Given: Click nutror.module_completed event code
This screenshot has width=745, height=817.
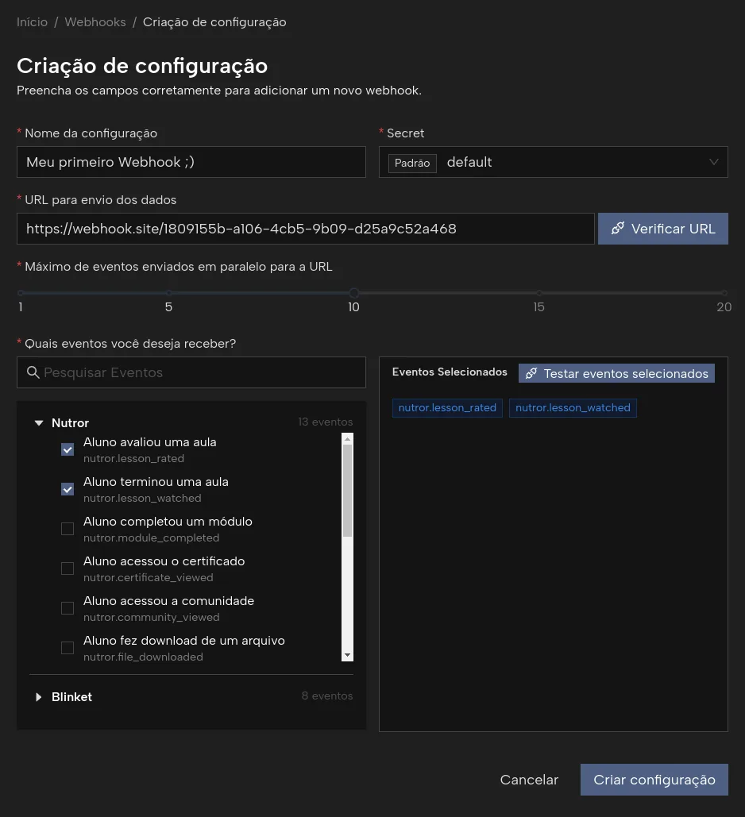Looking at the screenshot, I should click(x=151, y=538).
